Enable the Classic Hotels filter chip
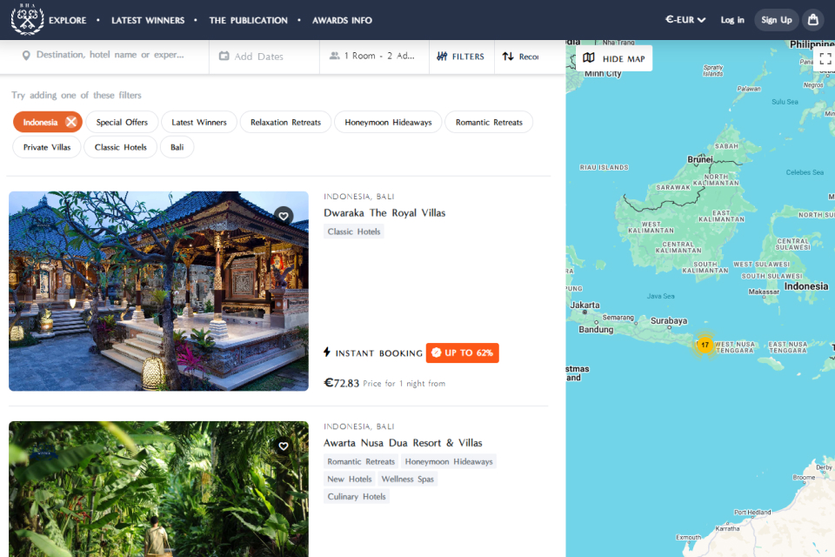The height and width of the screenshot is (557, 835). click(120, 147)
